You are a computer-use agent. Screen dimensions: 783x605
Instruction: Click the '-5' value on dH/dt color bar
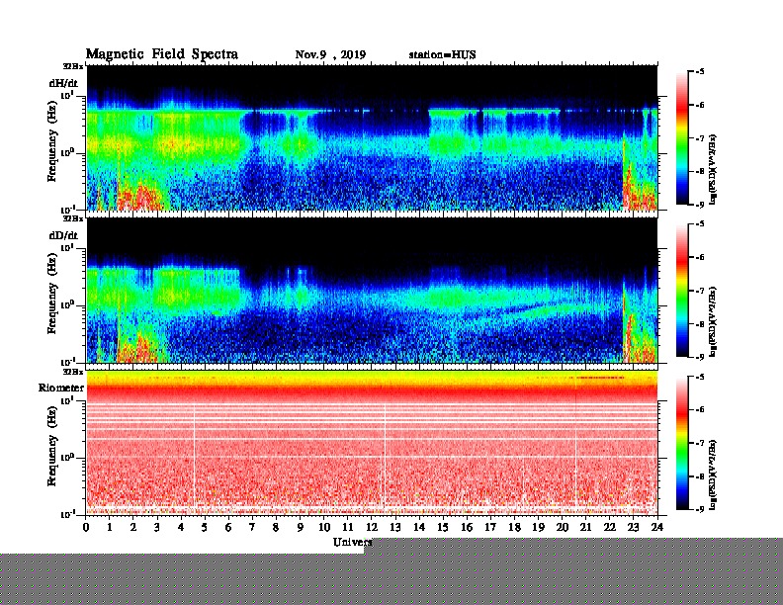click(699, 72)
